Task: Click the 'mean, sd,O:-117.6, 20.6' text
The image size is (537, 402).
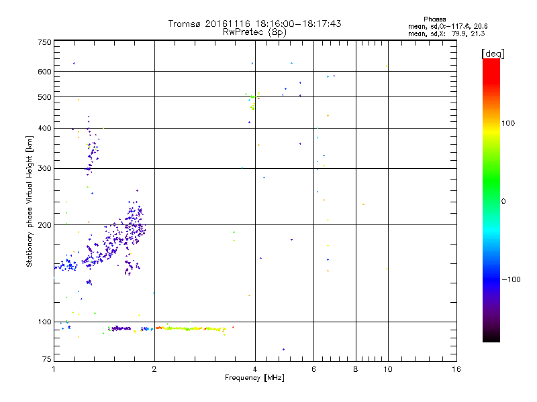Action: coord(448,26)
